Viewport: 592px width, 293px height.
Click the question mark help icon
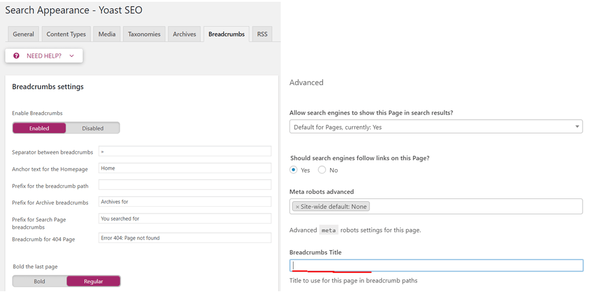tap(16, 56)
